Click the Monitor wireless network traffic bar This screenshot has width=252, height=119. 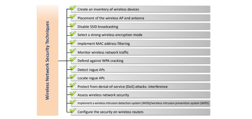click(x=140, y=52)
